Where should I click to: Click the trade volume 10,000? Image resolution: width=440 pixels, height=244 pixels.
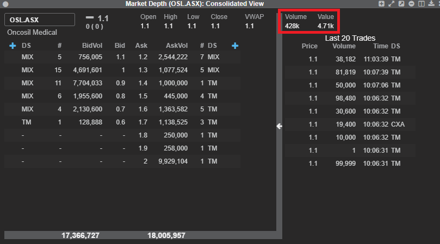345,137
